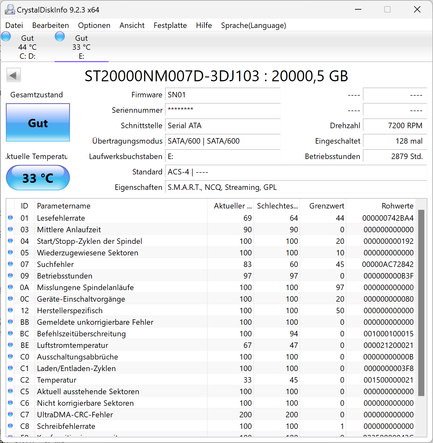Open the Sprache(Language) menu

click(253, 25)
